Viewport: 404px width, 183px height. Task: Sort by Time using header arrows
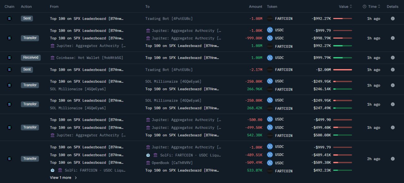tap(379, 7)
